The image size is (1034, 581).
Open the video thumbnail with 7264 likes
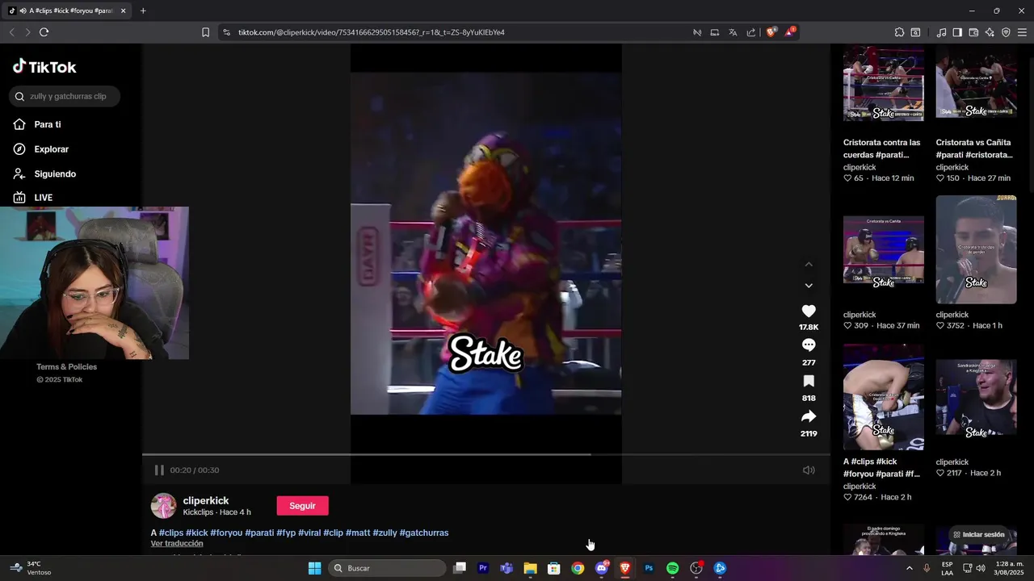883,397
